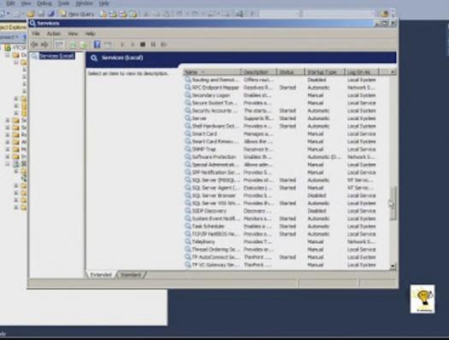Click Open File folder icon in SSMS toolbar

click(x=31, y=14)
